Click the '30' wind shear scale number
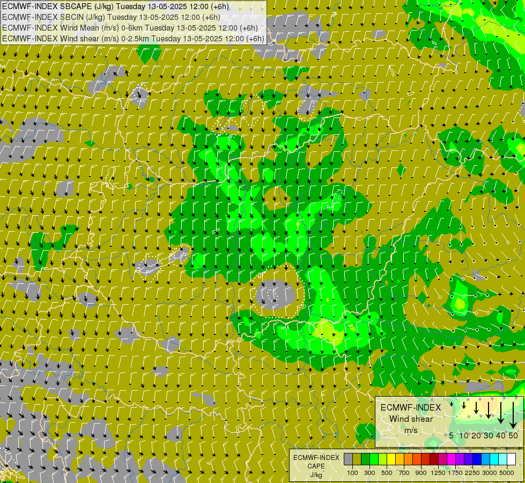 489,435
